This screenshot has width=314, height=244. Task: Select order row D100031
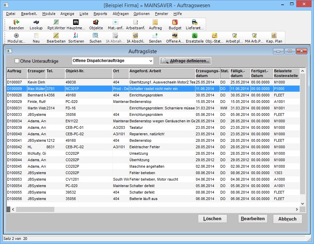pyautogui.click(x=153, y=108)
